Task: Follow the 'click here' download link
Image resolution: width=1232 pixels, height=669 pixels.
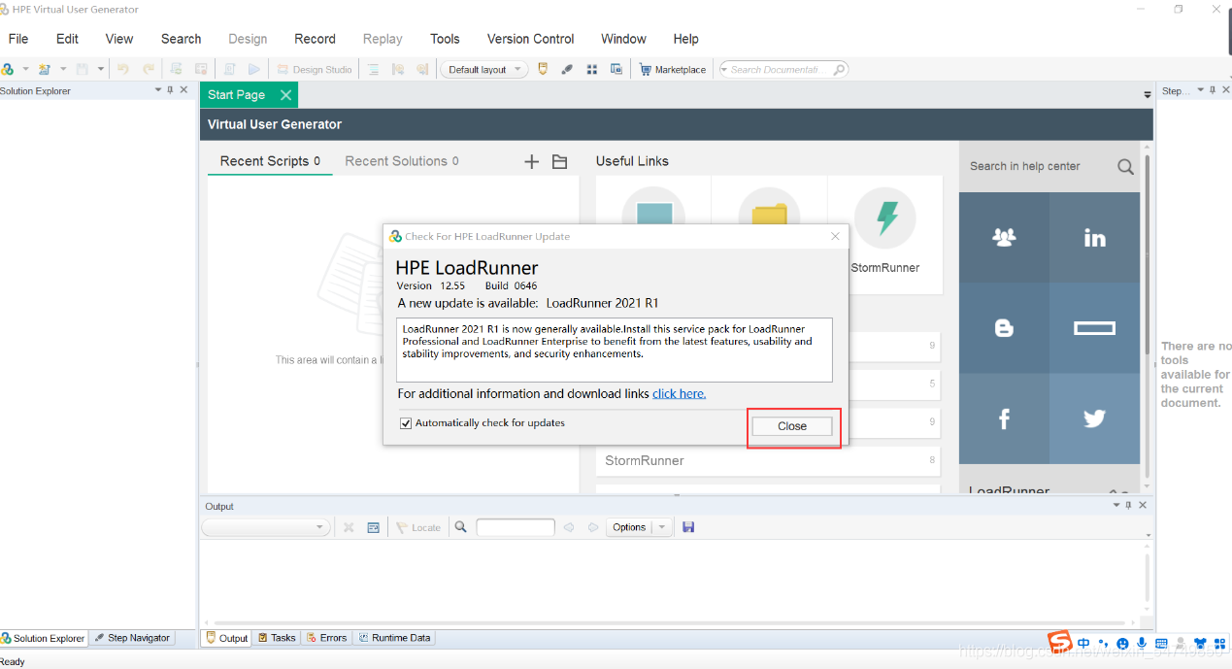Action: (x=679, y=394)
